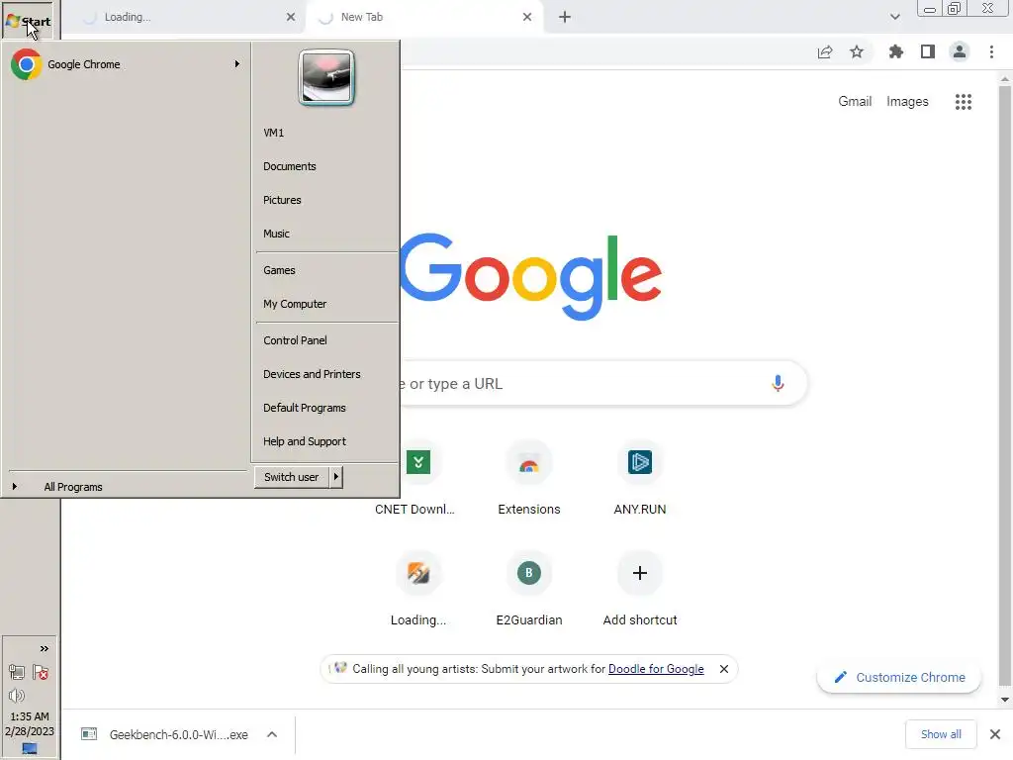1013x760 pixels.
Task: Open Action Center flag icon
Action: [40, 672]
